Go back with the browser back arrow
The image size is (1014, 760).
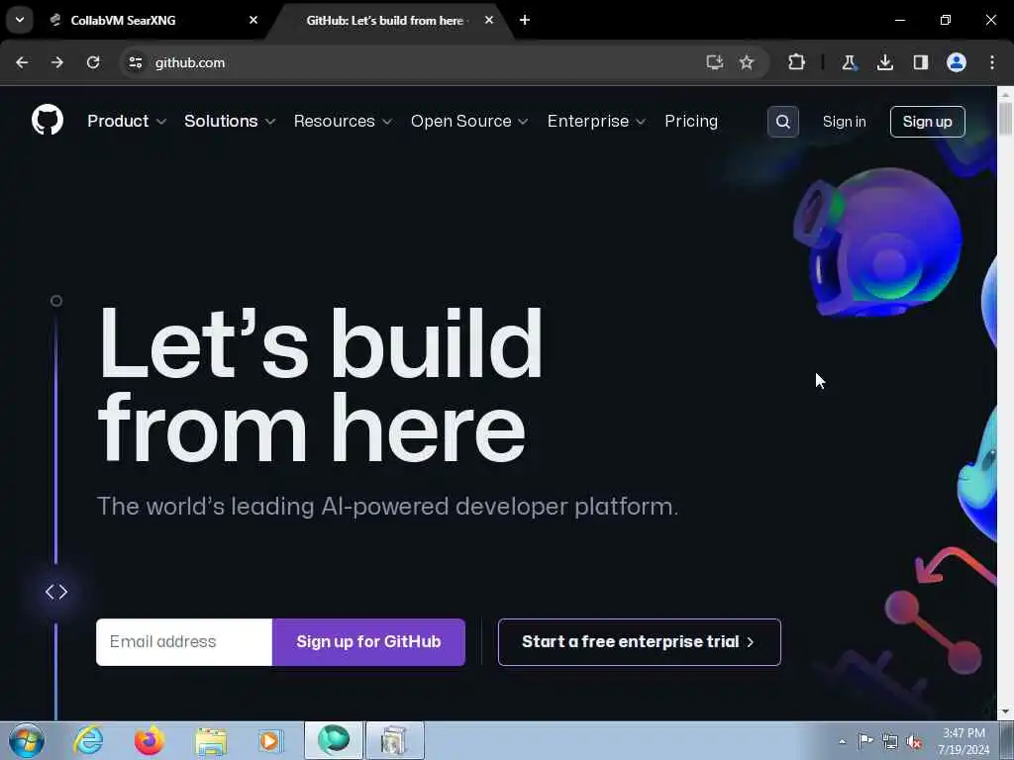[22, 62]
